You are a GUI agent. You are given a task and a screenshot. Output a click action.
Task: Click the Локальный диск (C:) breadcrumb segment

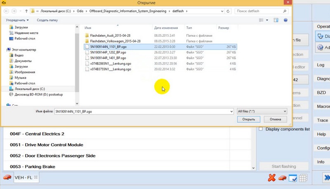click(x=56, y=11)
